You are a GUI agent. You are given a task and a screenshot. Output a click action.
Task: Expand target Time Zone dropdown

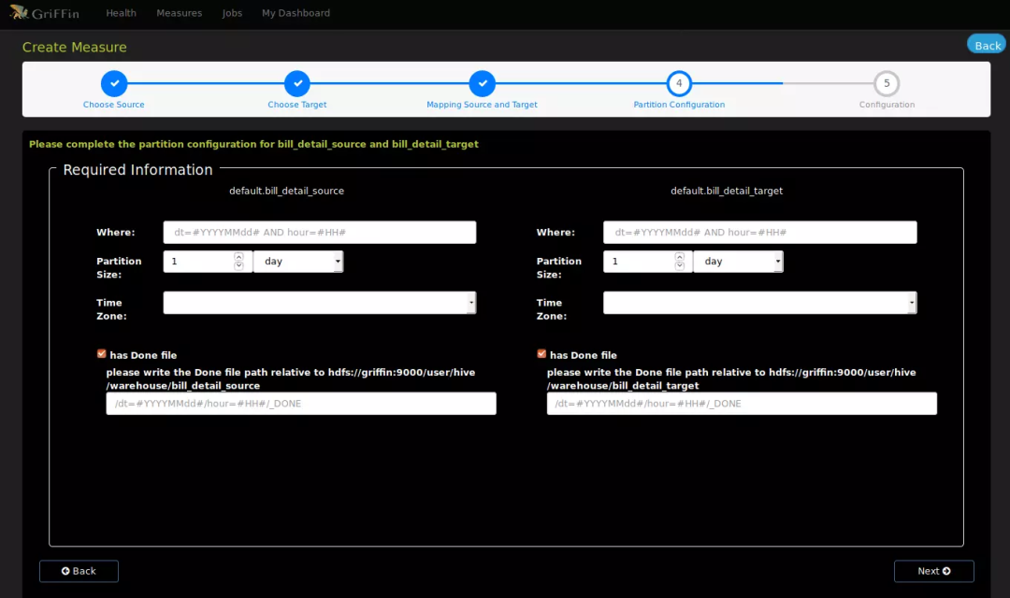click(760, 303)
